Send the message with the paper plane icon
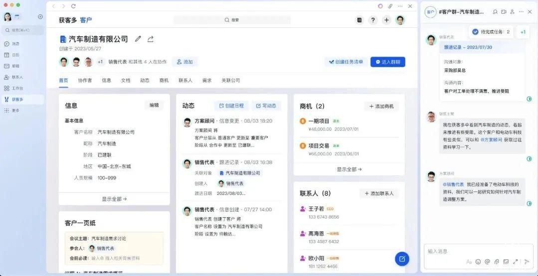 527,262
